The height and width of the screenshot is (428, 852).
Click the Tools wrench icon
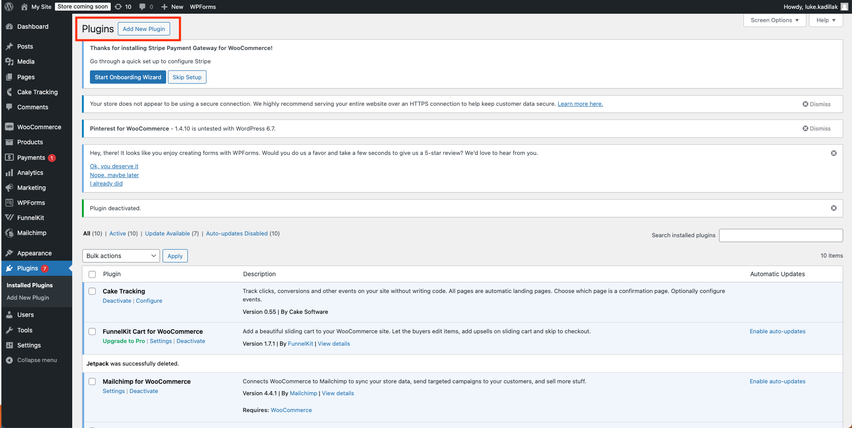click(9, 330)
